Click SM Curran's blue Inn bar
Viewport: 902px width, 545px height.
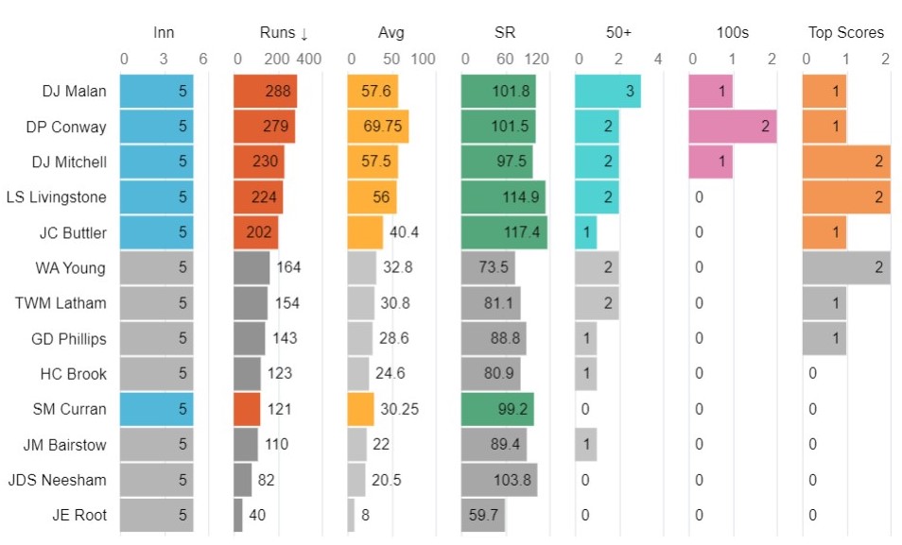(156, 409)
